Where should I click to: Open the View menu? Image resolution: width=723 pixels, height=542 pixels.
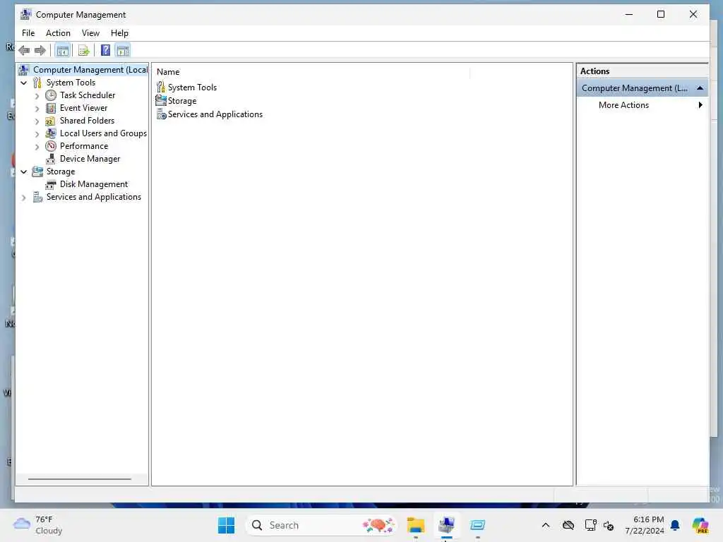coord(90,32)
